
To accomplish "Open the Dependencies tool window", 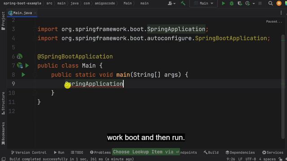I will [x=240, y=153].
